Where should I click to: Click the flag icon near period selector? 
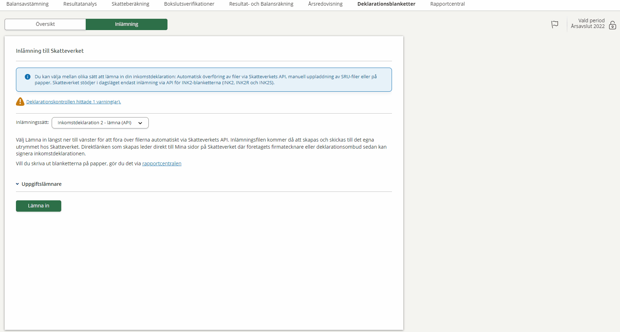coord(554,24)
